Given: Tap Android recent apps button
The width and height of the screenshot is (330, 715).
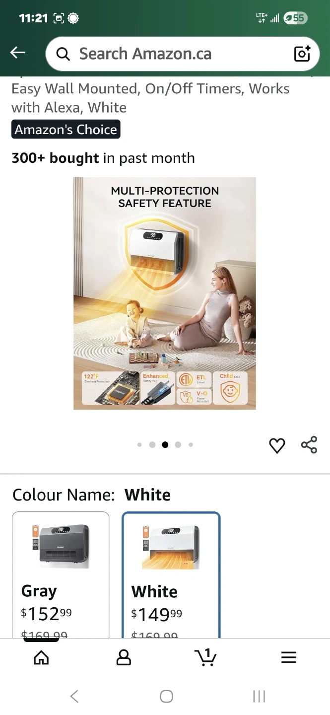Looking at the screenshot, I should [259, 697].
